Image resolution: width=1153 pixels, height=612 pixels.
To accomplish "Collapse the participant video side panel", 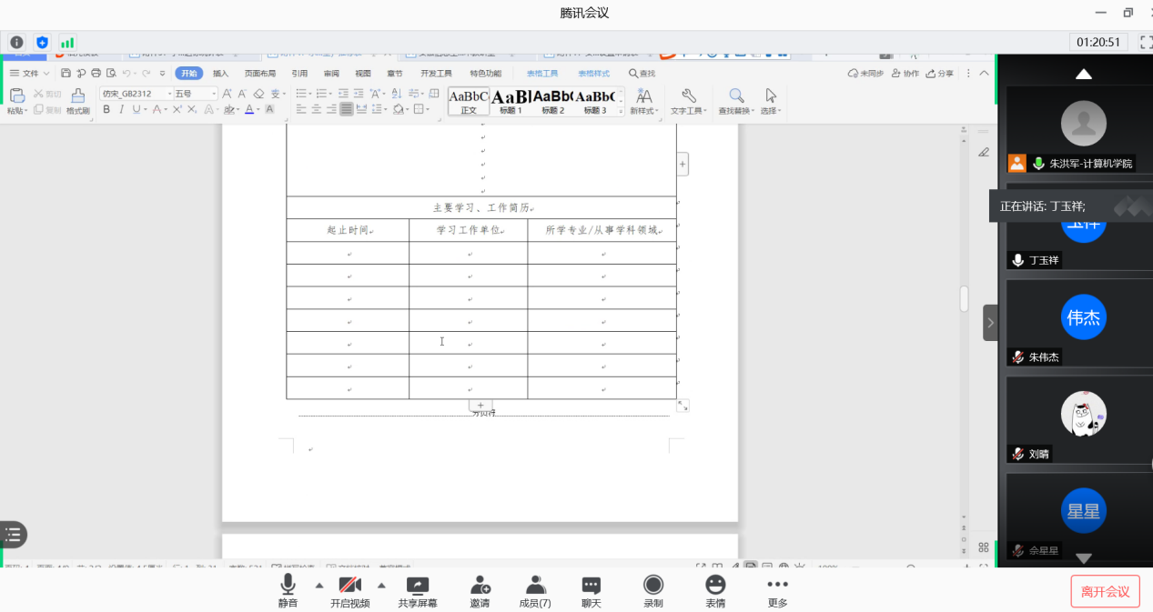I will point(990,322).
